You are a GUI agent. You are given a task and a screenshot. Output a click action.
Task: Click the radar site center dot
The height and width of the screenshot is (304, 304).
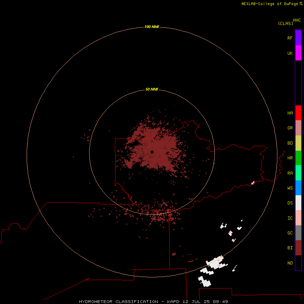click(152, 152)
